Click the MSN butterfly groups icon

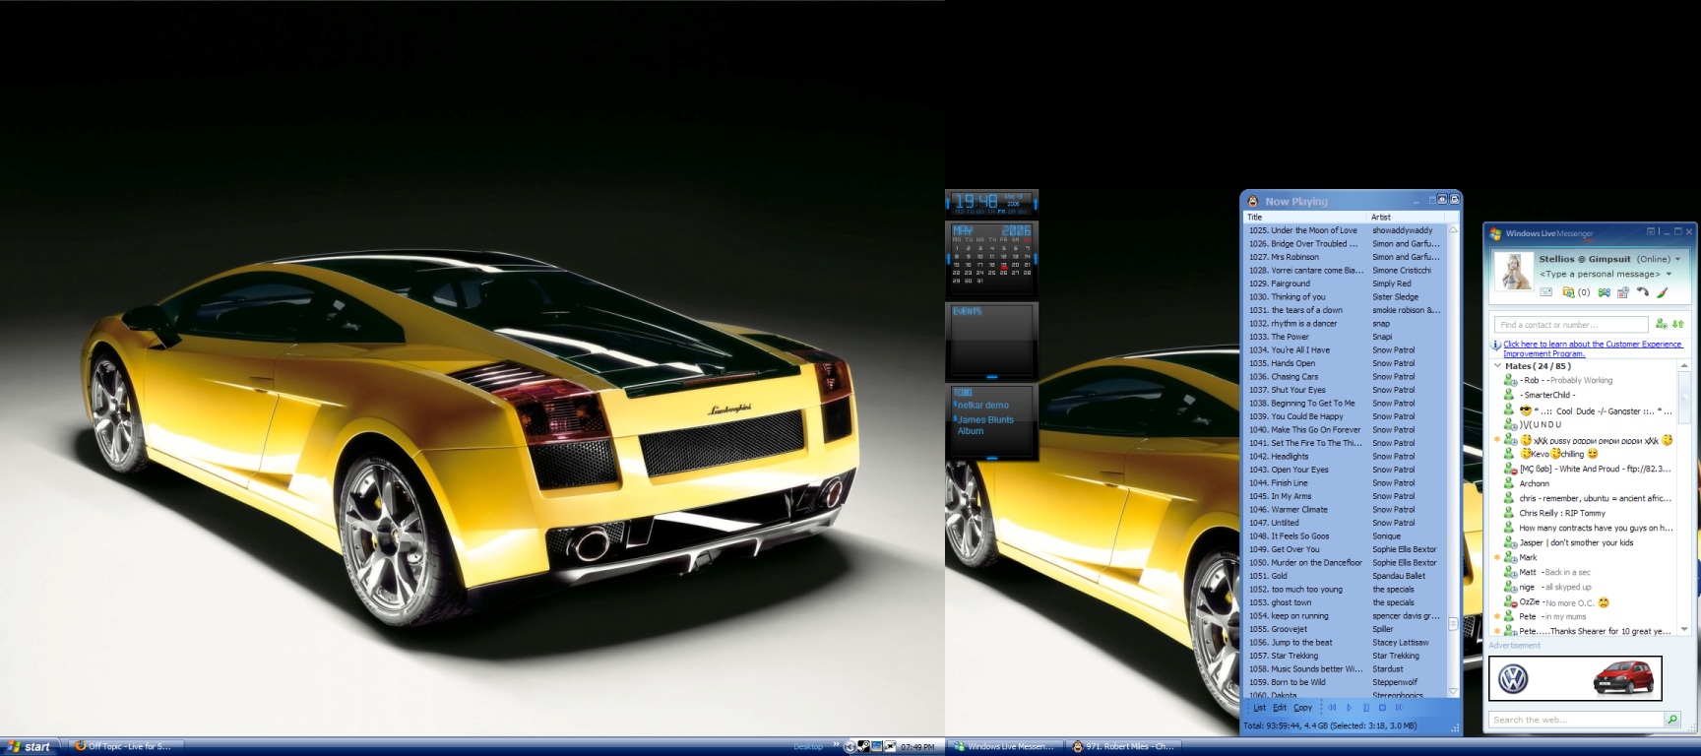pos(1604,292)
